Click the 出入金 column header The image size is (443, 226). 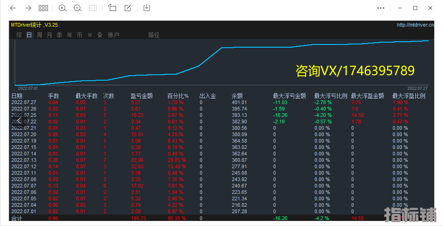point(207,96)
